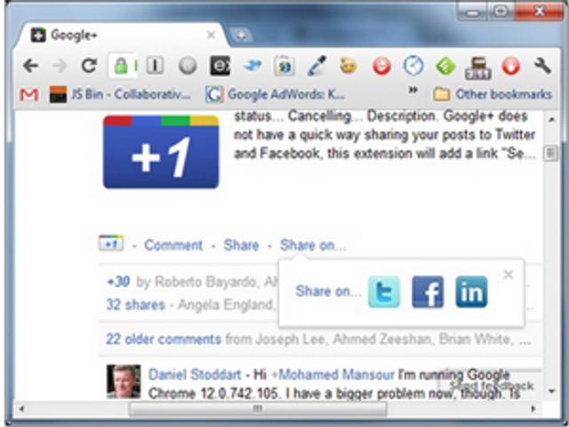
Task: Click the large +1 post thumbnail
Action: click(x=161, y=152)
